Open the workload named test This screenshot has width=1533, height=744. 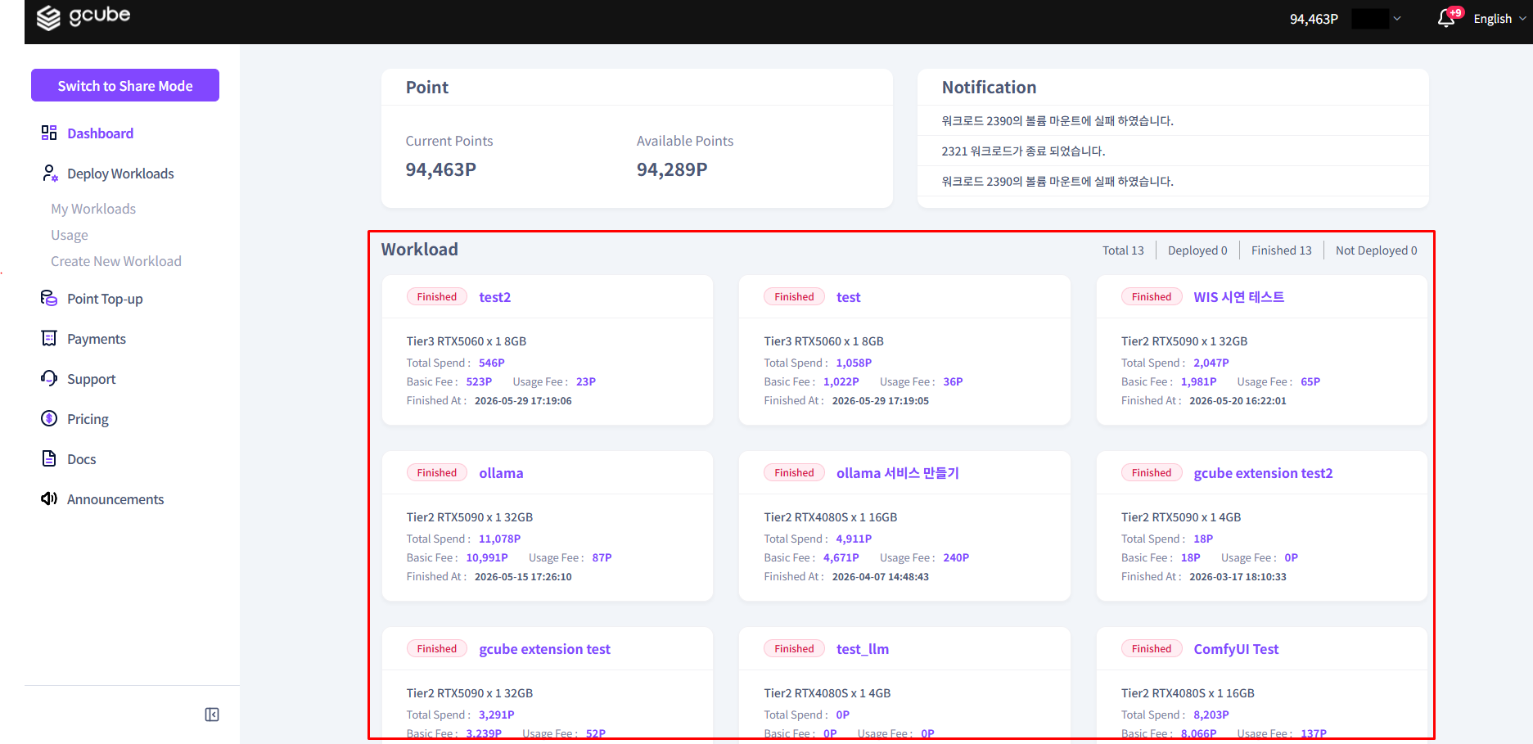point(848,297)
